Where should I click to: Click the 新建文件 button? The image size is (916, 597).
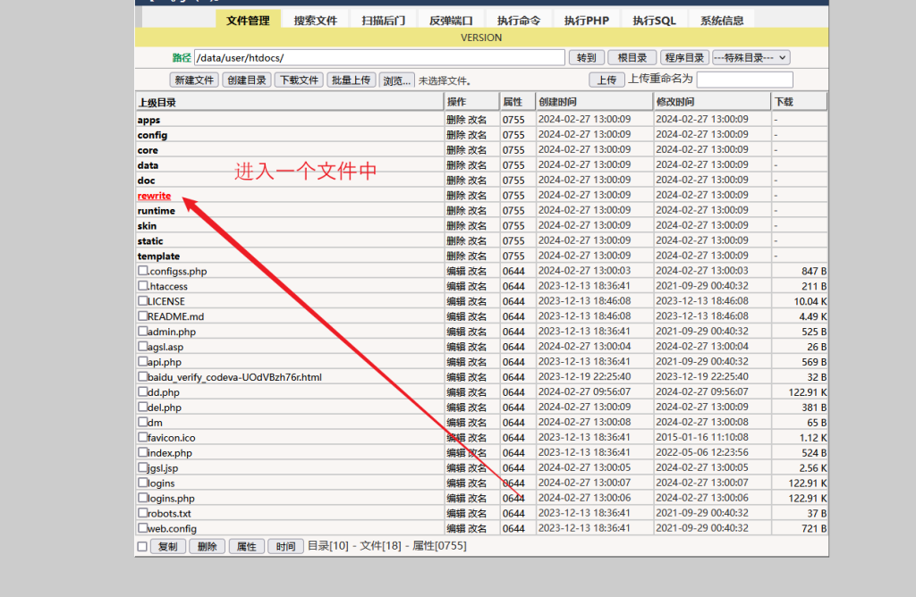194,80
